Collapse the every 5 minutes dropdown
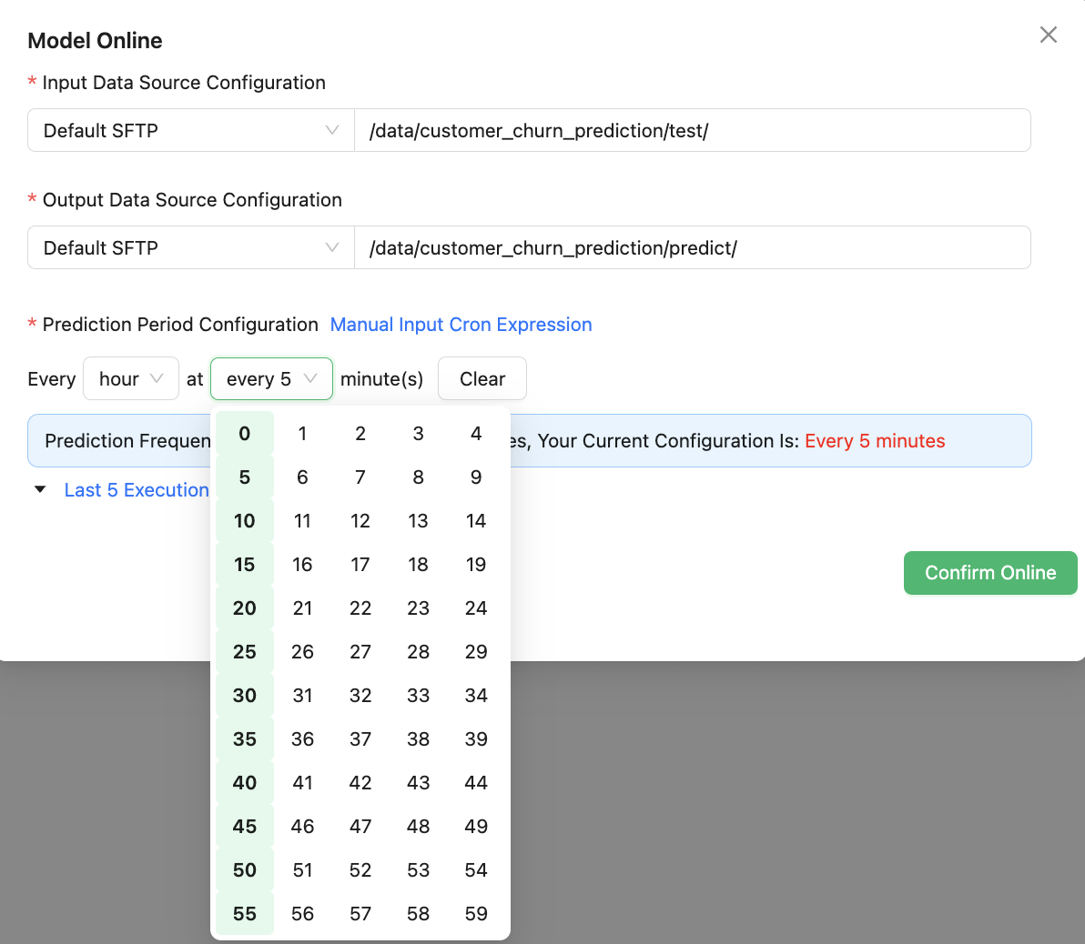1085x944 pixels. (271, 378)
